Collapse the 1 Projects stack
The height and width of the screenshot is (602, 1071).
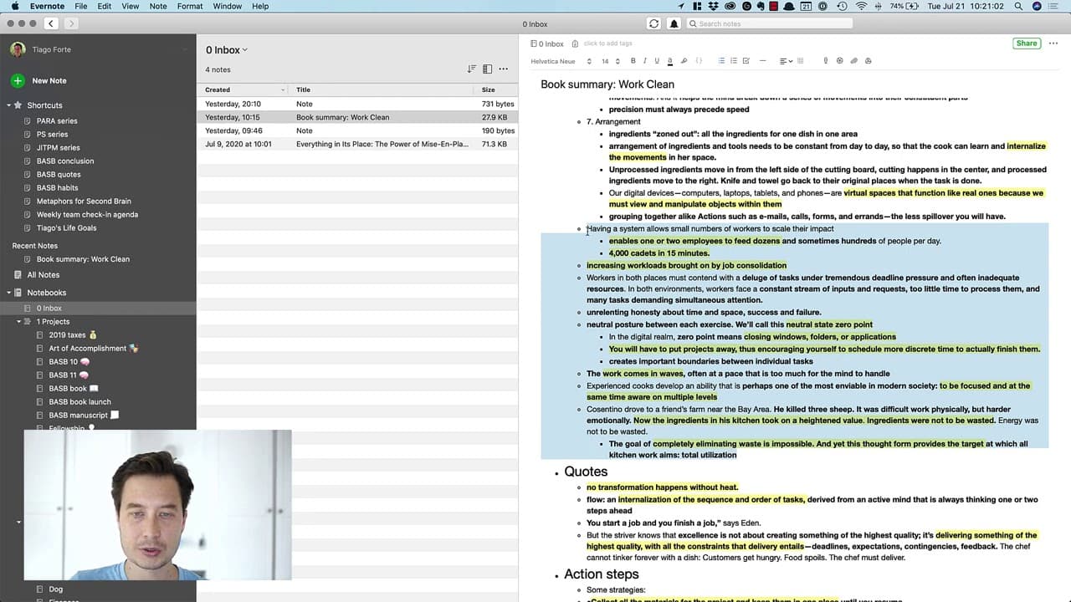click(18, 322)
